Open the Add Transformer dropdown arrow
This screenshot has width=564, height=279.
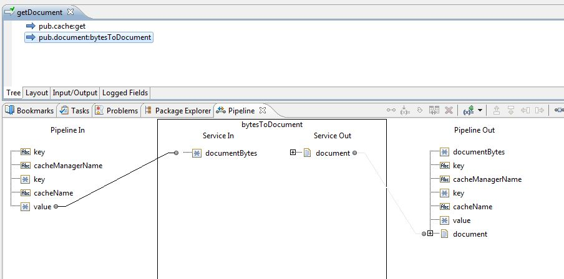pyautogui.click(x=480, y=110)
